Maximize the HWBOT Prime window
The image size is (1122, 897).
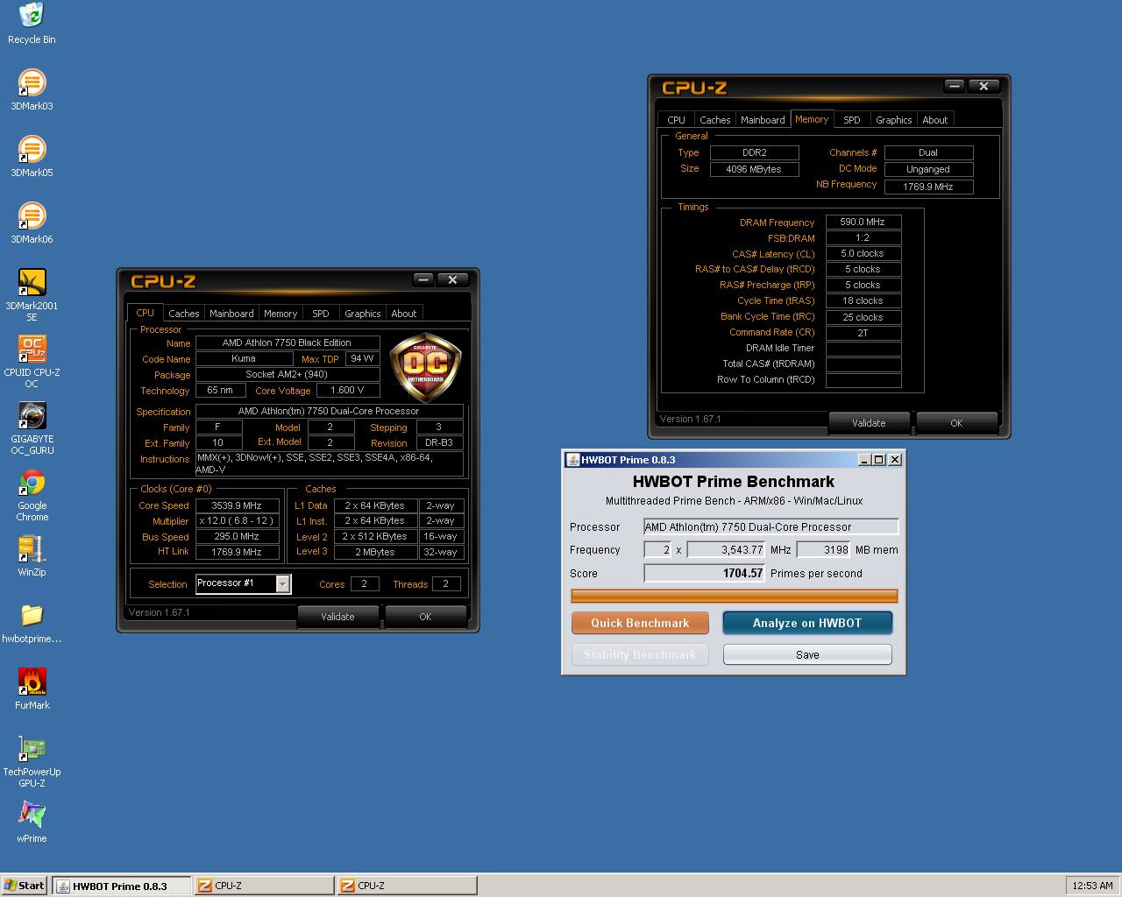[879, 459]
